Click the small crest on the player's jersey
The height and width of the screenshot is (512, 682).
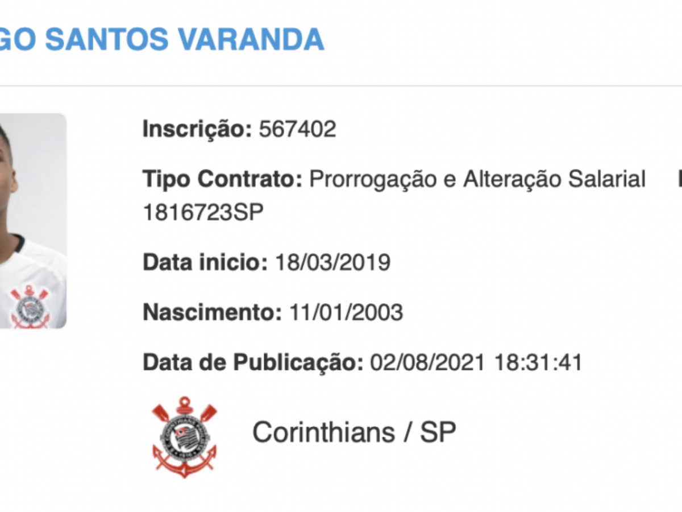pos(30,307)
